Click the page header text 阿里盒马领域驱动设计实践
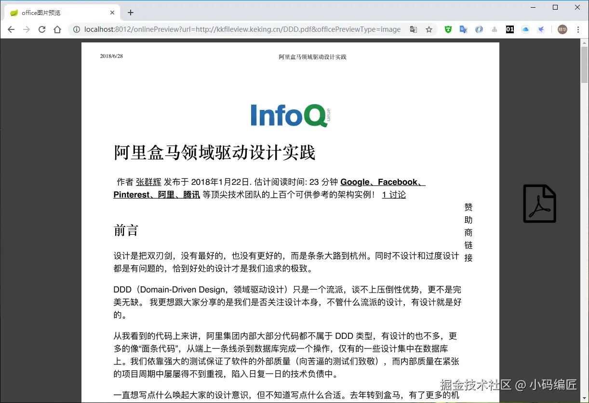 [x=312, y=57]
